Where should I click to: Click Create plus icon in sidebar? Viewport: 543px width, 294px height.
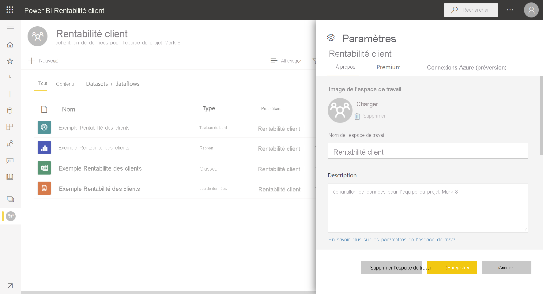coord(10,94)
